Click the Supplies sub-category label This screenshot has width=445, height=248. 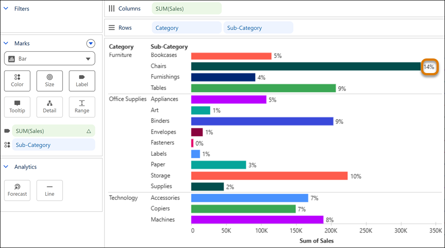pos(161,186)
